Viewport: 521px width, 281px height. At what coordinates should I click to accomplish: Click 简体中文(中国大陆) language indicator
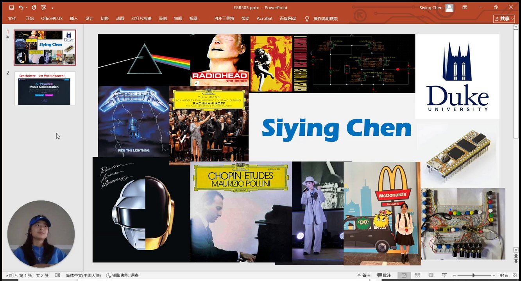(x=83, y=276)
